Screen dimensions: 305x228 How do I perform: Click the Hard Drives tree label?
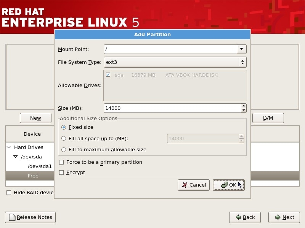pos(29,147)
